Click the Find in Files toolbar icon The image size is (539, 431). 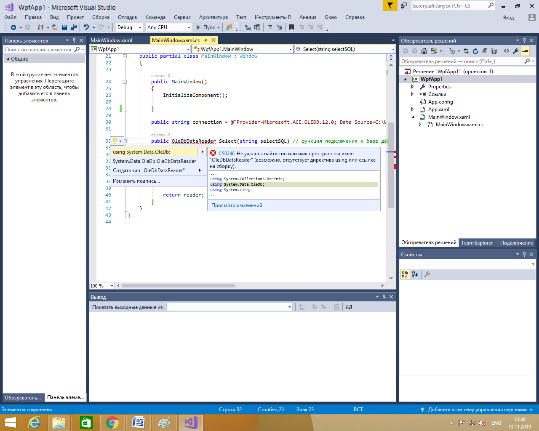pyautogui.click(x=229, y=27)
